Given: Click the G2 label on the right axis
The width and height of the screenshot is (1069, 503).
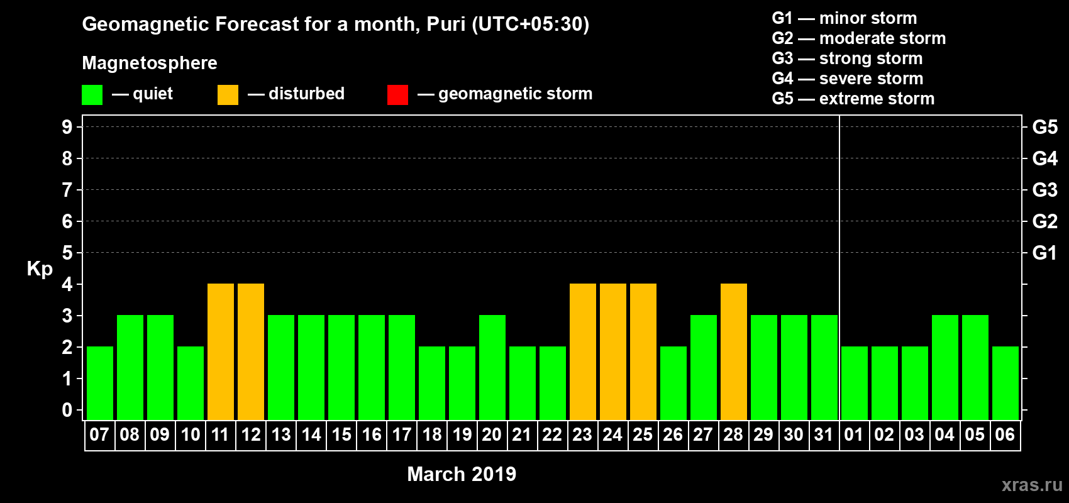Looking at the screenshot, I should coord(1045,221).
